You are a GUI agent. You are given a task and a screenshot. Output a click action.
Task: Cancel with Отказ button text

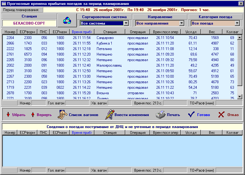pos(233,115)
